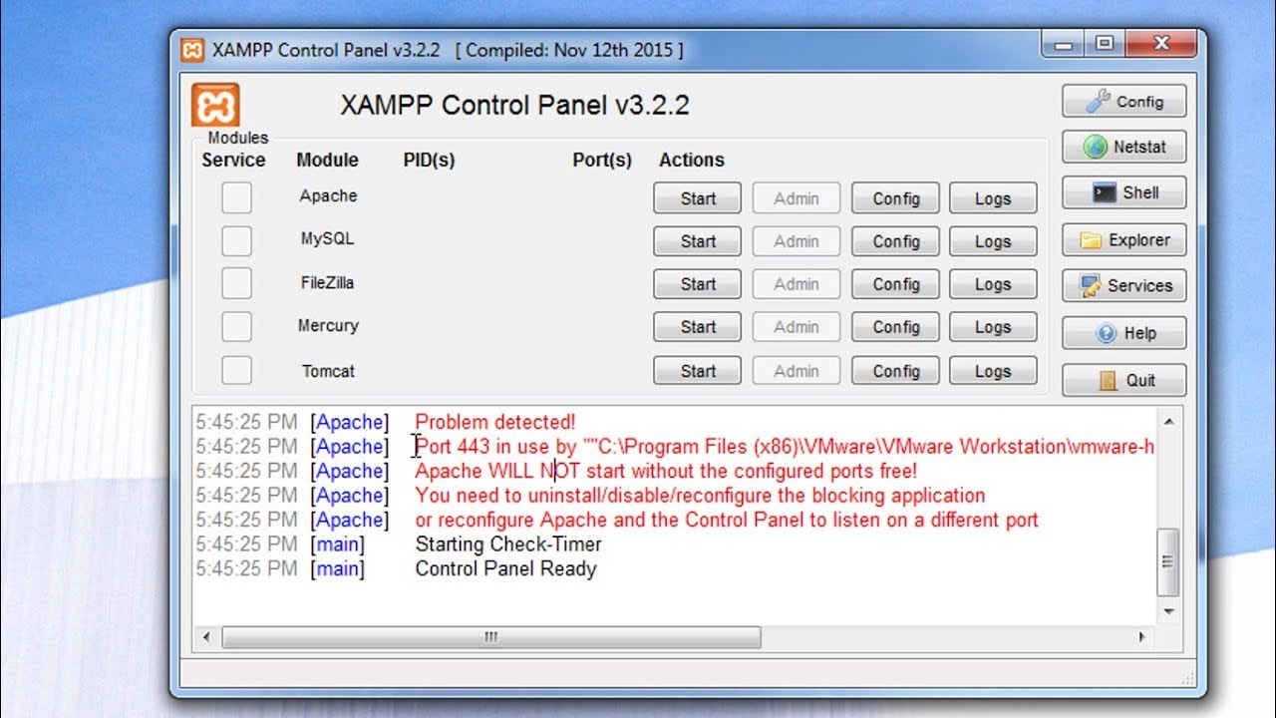Click the "Port 443 in use" log line
This screenshot has height=718, width=1276.
tap(784, 447)
